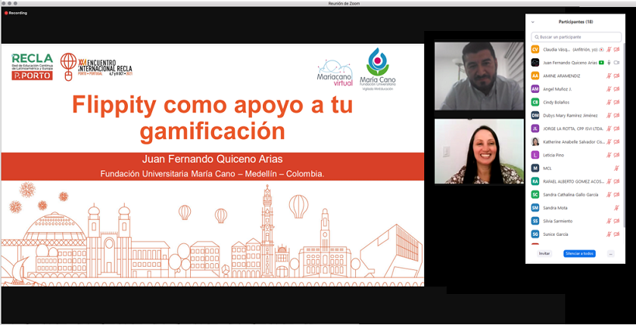This screenshot has height=325, width=636.
Task: Click the muted mic icon for Angel Muñoz J.
Action: tap(609, 89)
